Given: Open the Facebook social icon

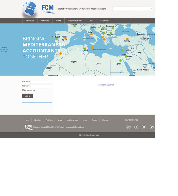Looking at the screenshot, I should (x=136, y=127).
